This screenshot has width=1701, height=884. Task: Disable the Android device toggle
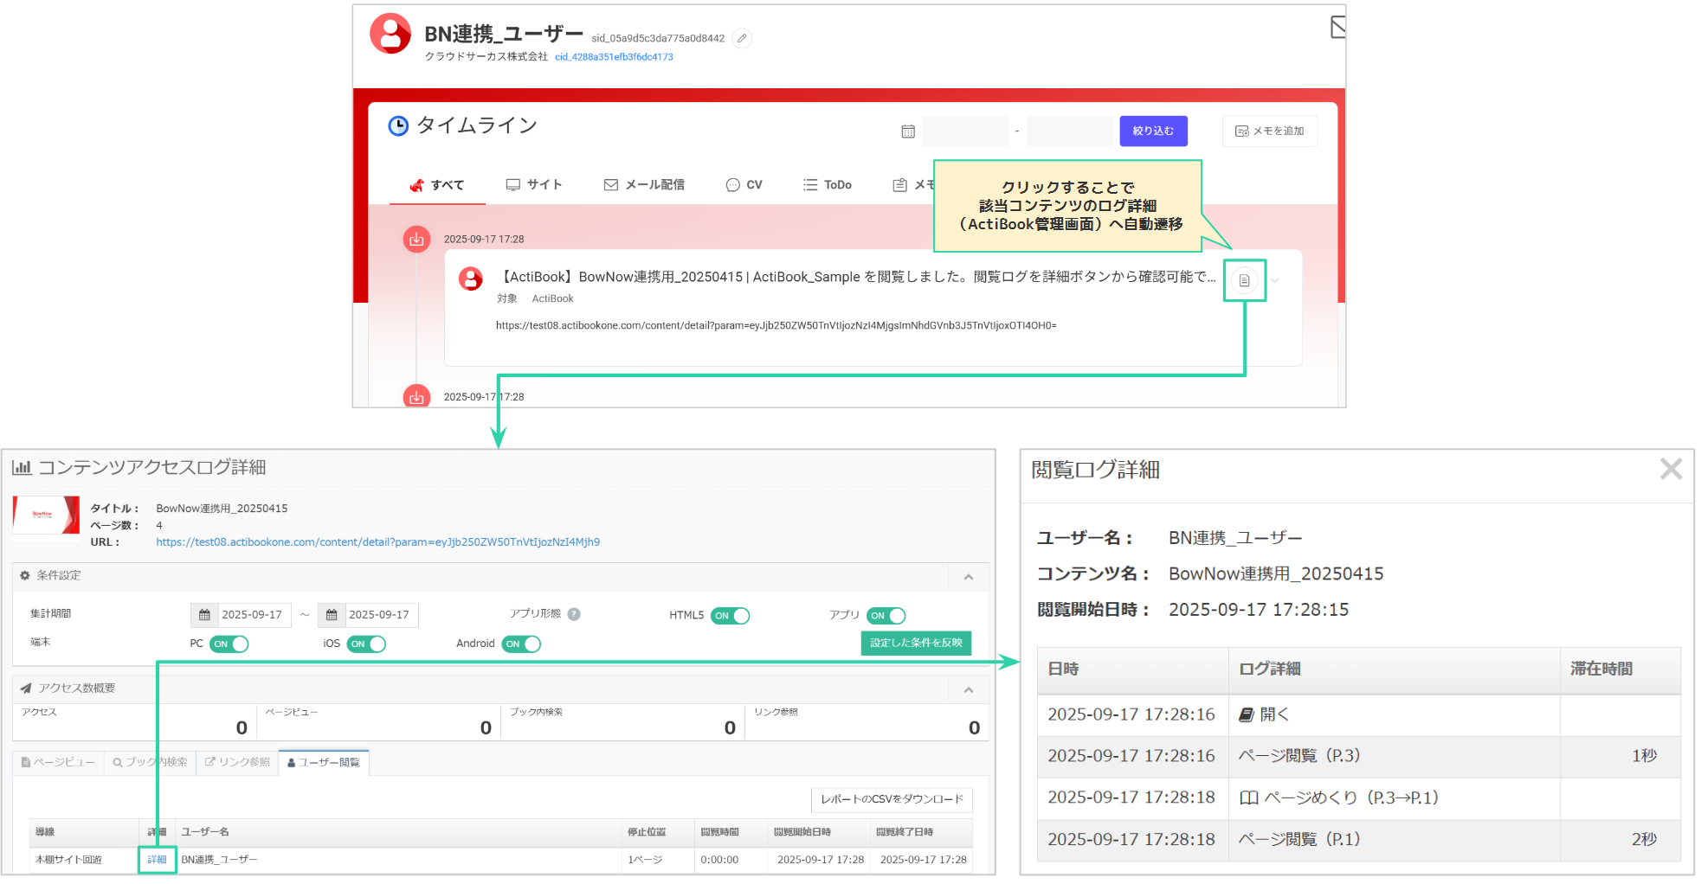521,644
